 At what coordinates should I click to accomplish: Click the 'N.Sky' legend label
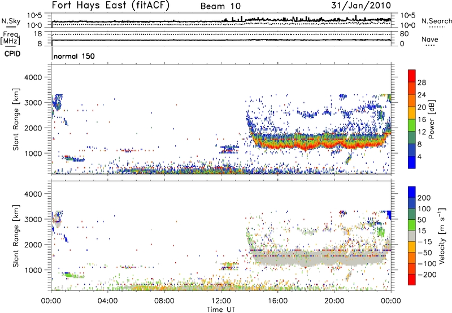click(x=11, y=21)
